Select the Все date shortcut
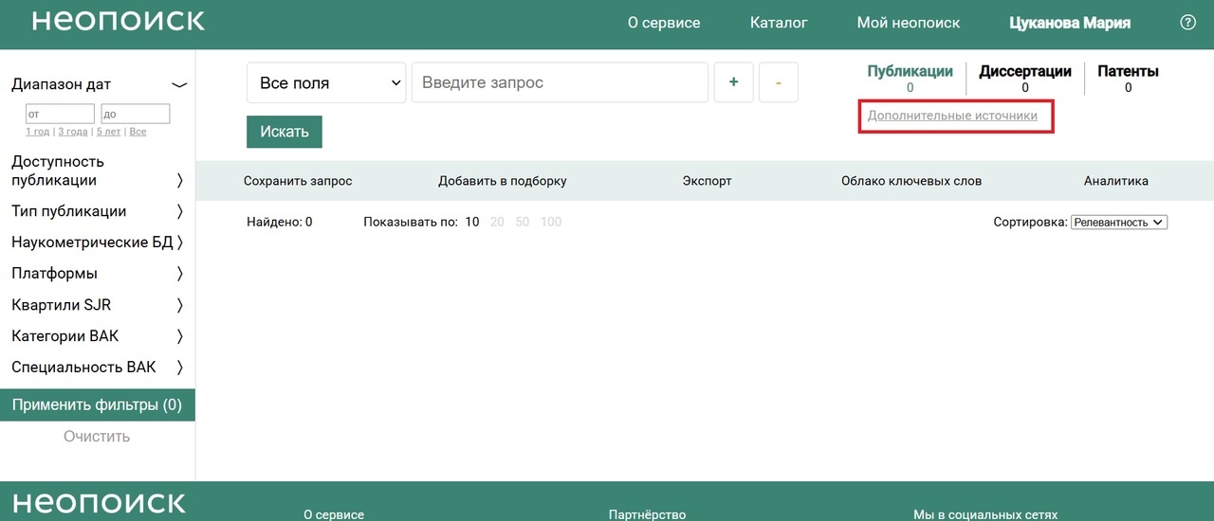This screenshot has height=521, width=1214. click(138, 132)
